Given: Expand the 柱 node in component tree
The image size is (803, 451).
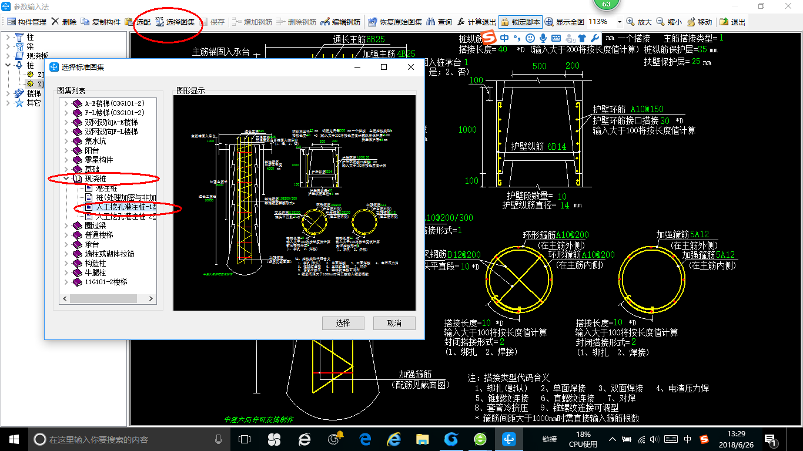Looking at the screenshot, I should [x=8, y=38].
